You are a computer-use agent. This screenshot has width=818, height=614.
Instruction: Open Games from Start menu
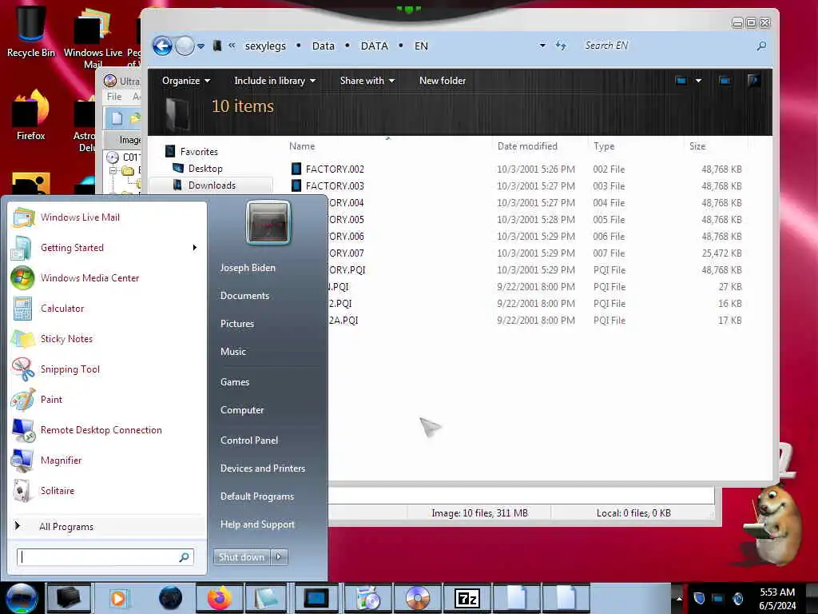click(x=235, y=382)
